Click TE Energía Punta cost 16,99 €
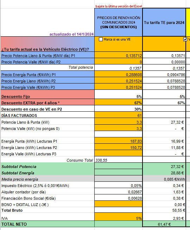Viewport: 190px width, 230px height. pos(164,141)
